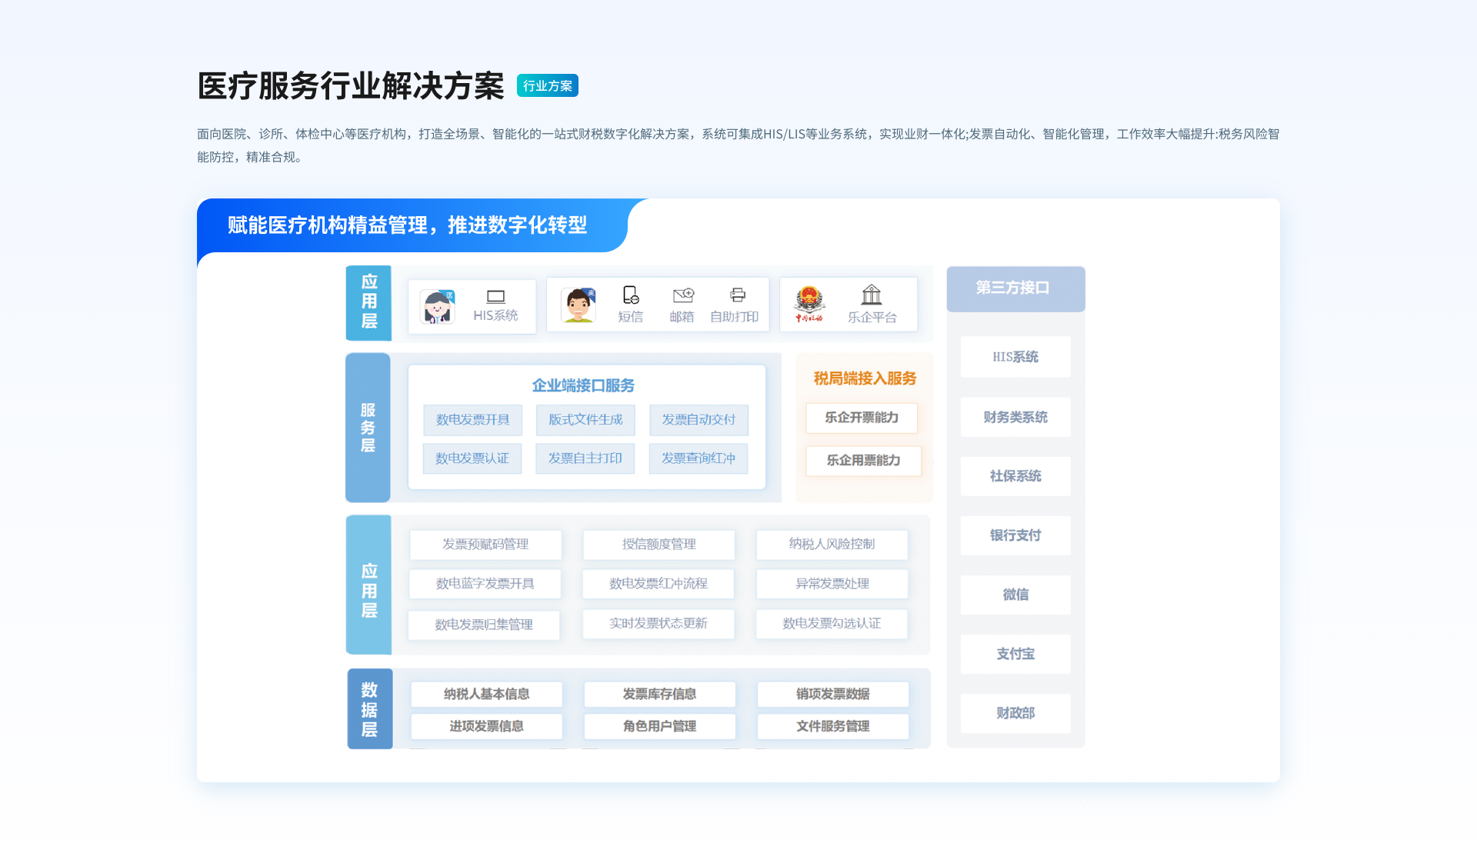This screenshot has height=853, width=1477.
Task: Select 发票自动交付 in 企业端接口服务
Action: [698, 420]
